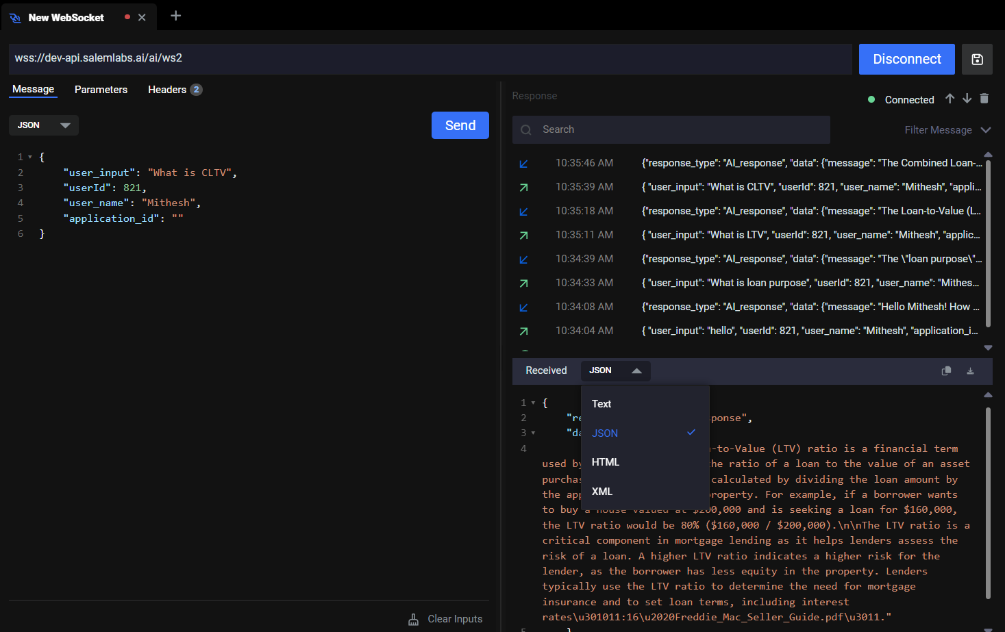Click the save request icon
The image size is (1005, 632).
[x=977, y=60]
